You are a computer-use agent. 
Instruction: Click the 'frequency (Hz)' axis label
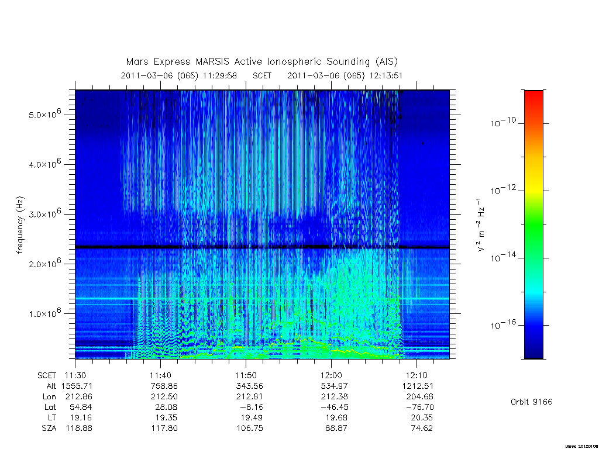(20, 225)
